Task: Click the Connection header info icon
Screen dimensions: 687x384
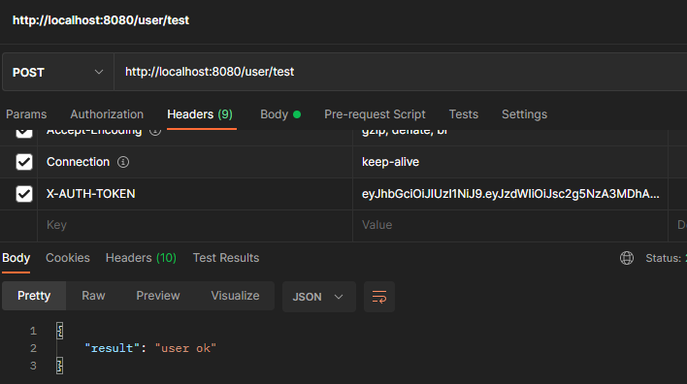Action: [x=123, y=162]
